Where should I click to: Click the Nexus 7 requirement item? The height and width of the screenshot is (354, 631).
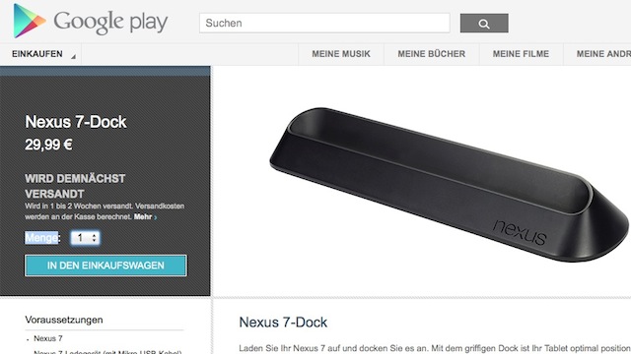pyautogui.click(x=48, y=338)
